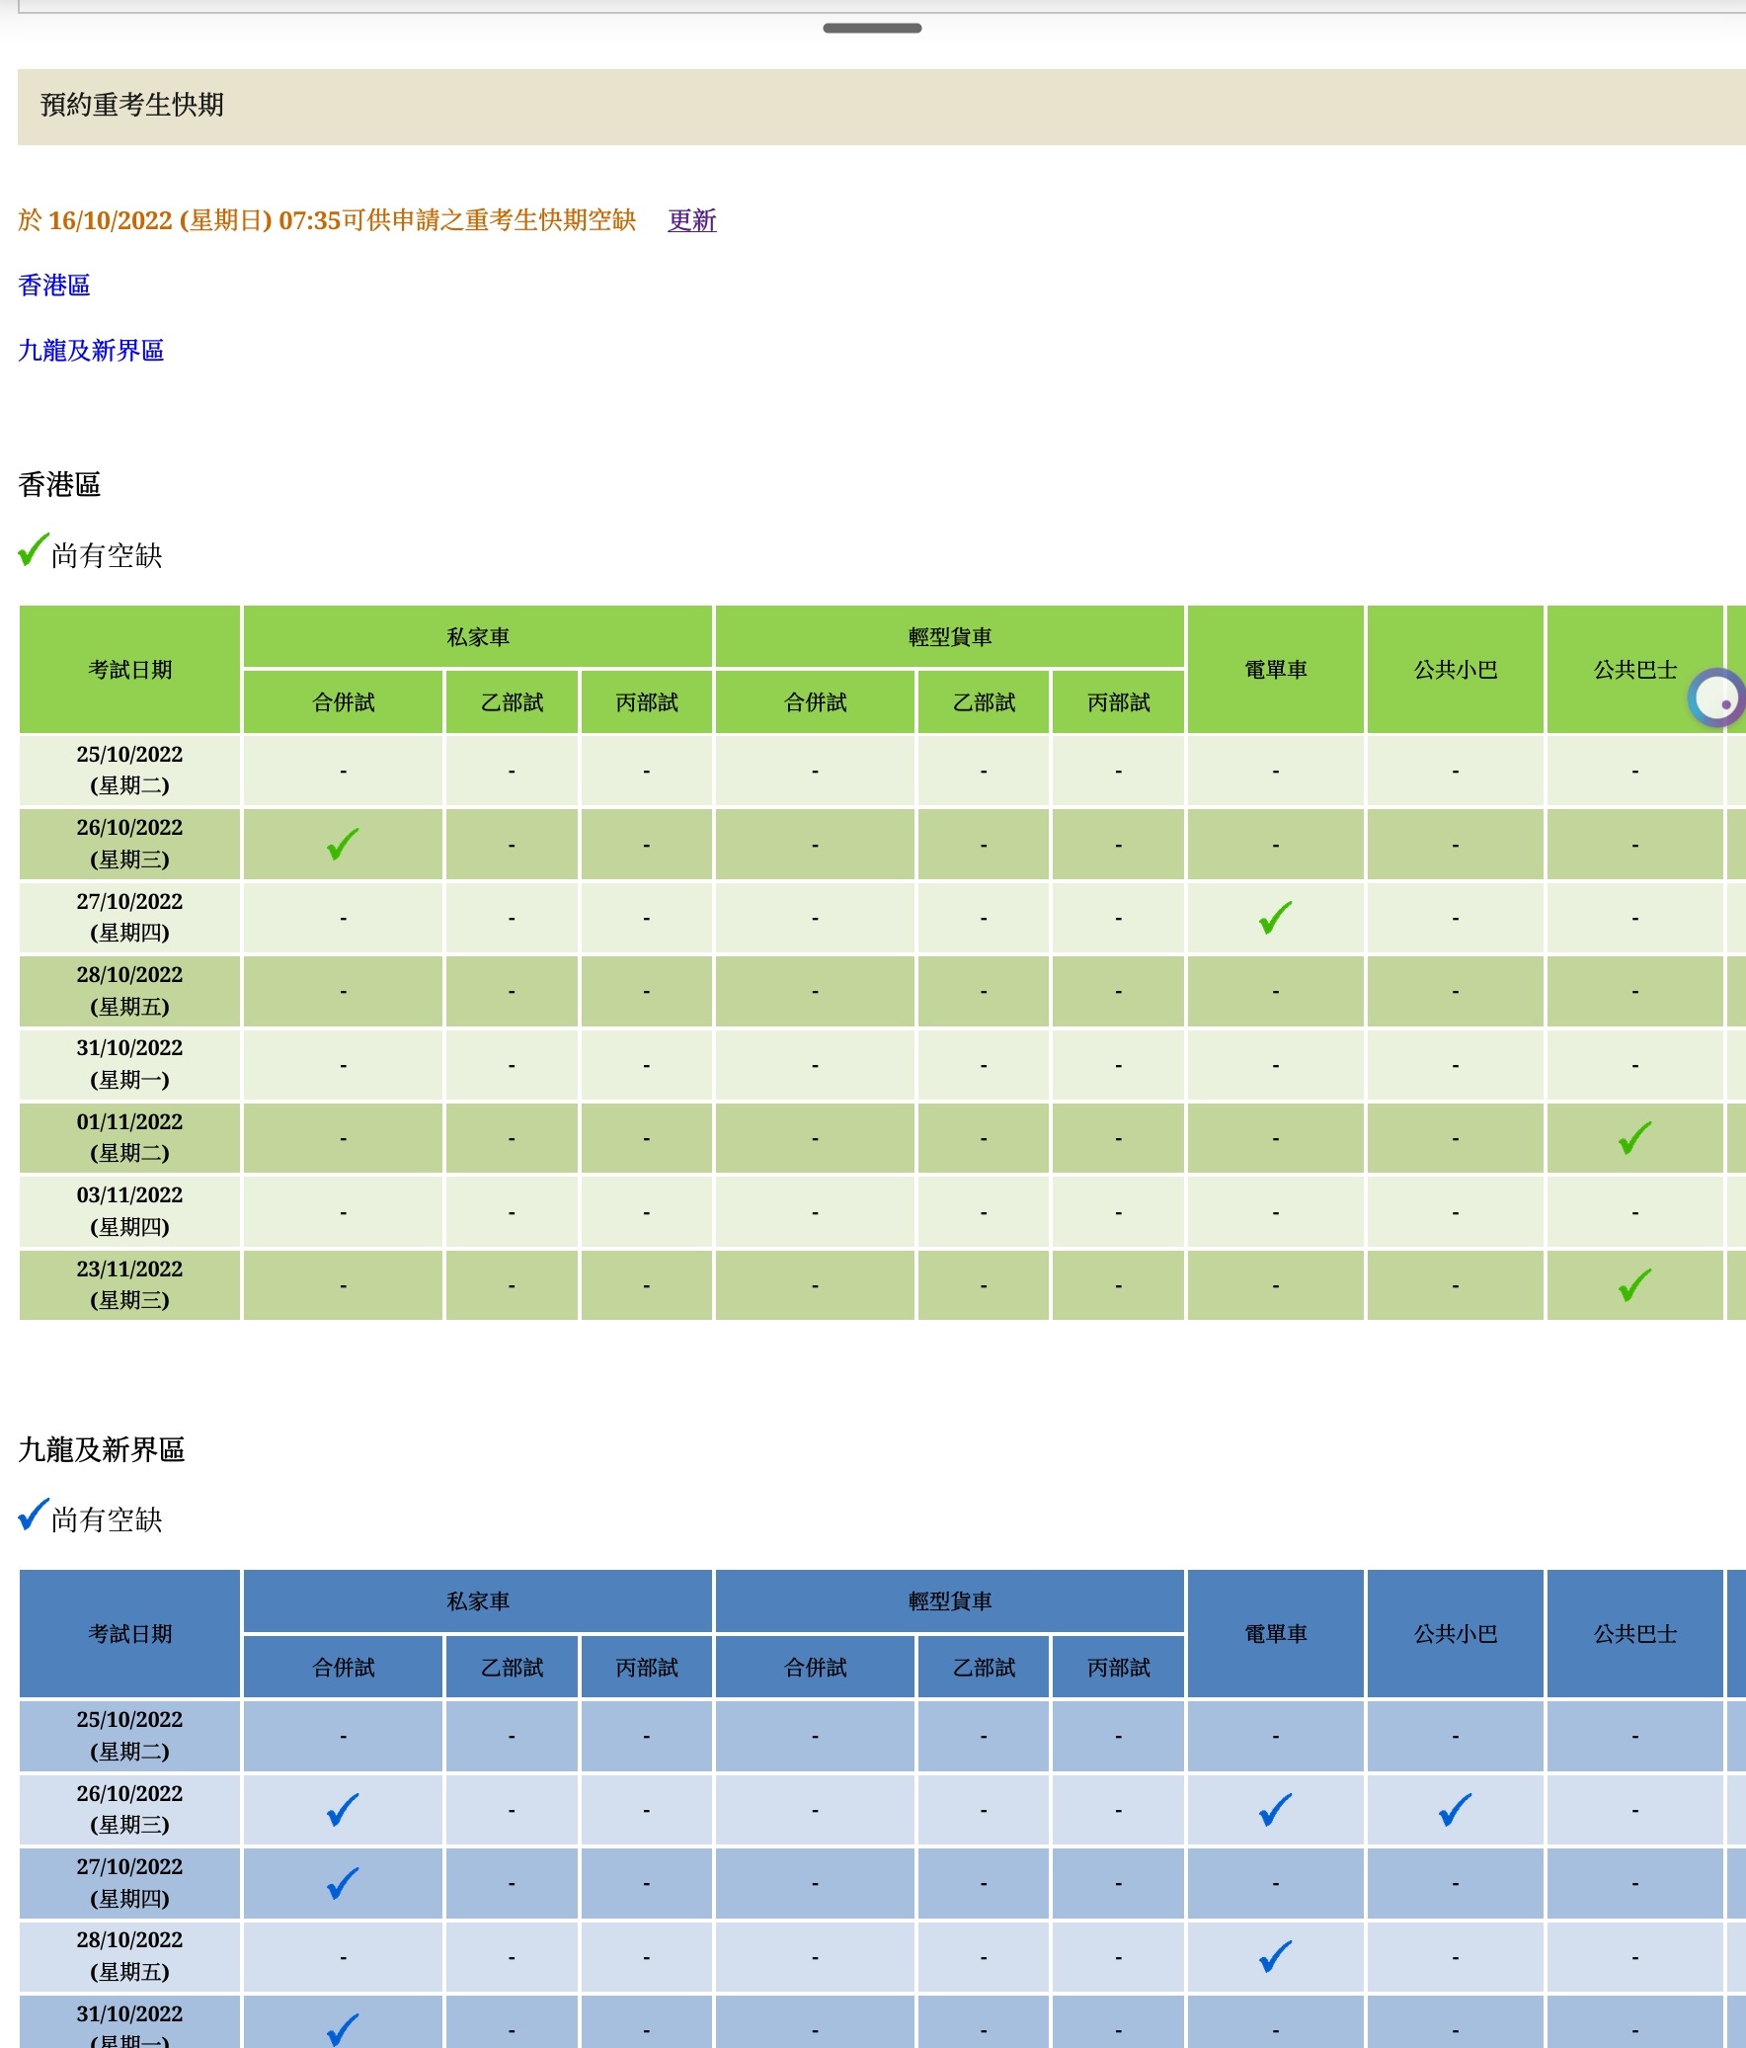Click 27/10/2022 date row in Kowloon table
This screenshot has width=1746, height=2048.
tap(129, 1883)
